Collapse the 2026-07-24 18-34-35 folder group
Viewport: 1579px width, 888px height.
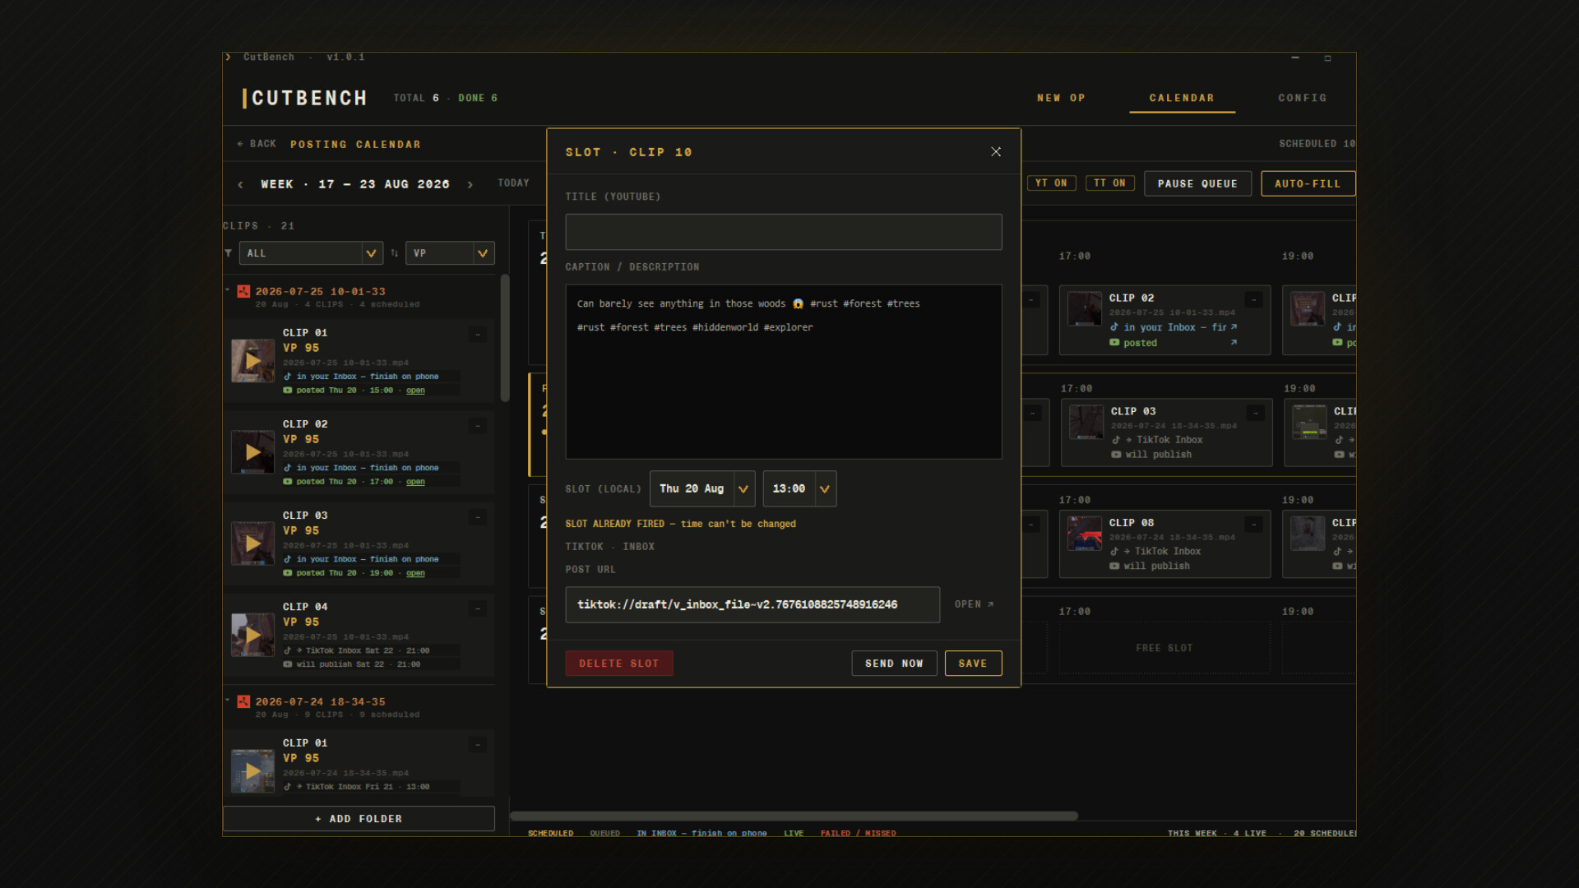tap(228, 701)
